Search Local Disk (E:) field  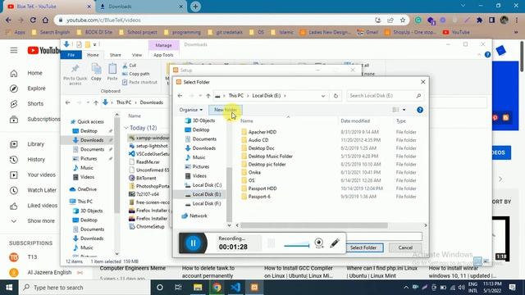(x=385, y=96)
